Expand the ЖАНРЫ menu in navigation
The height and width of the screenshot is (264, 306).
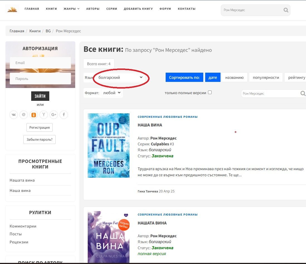(71, 9)
